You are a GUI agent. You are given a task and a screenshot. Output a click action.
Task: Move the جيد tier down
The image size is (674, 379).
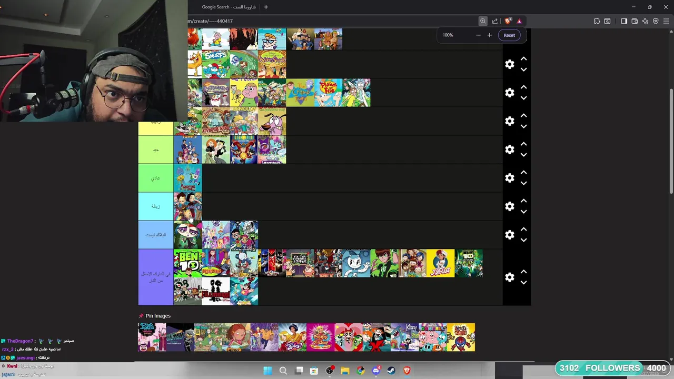pos(523,155)
